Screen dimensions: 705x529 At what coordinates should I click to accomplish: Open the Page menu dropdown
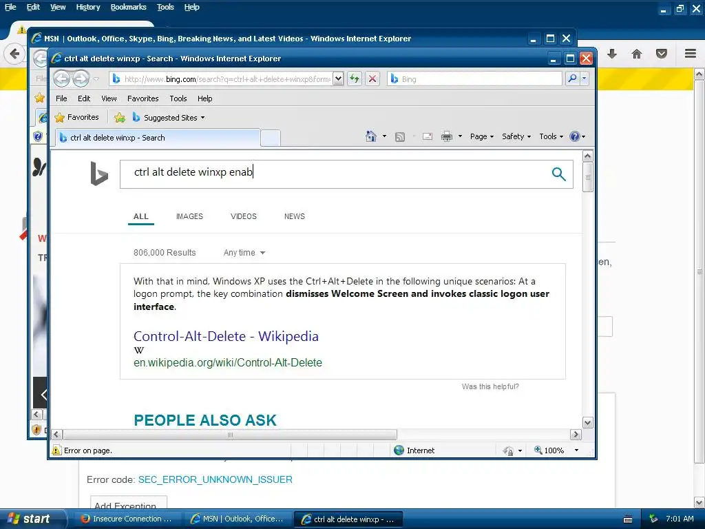coord(481,136)
